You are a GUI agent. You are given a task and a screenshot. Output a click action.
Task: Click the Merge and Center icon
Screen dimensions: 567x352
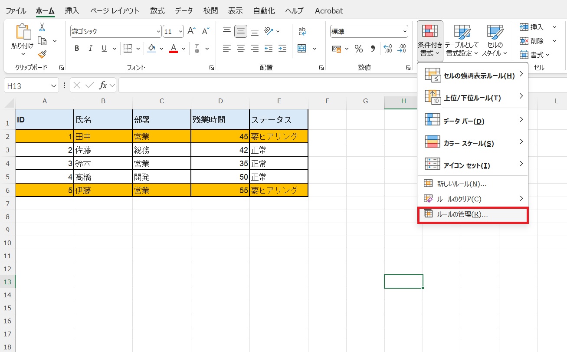[302, 49]
